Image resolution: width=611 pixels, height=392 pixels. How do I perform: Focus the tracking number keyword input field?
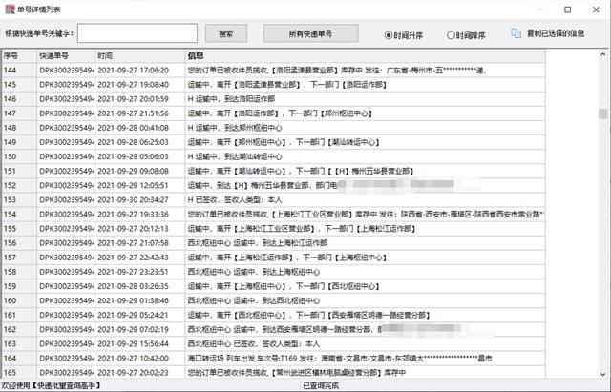pos(137,33)
